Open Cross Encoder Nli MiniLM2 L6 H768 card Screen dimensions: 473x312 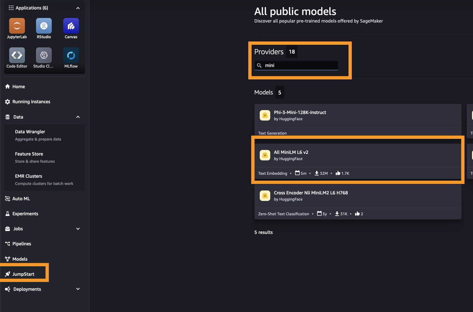(x=358, y=202)
